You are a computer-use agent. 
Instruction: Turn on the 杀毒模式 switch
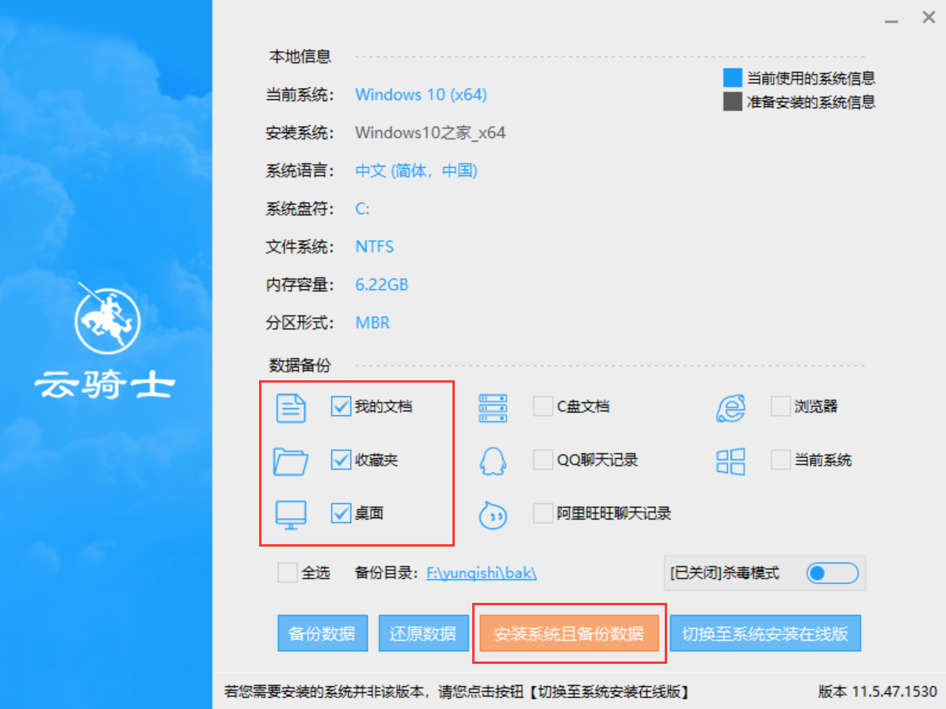click(833, 573)
